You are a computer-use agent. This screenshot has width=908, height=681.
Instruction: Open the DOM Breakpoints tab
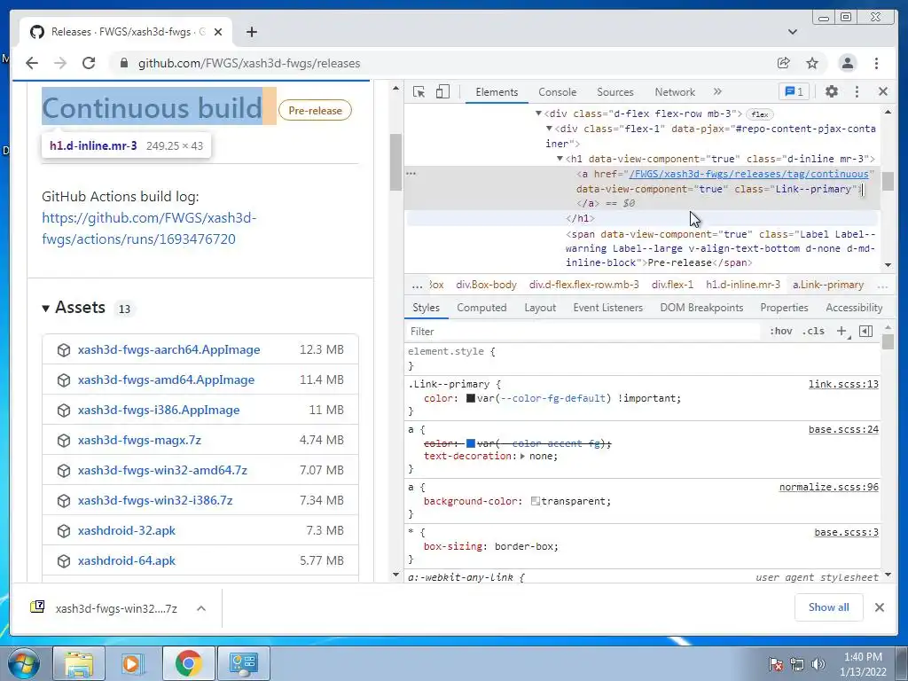click(x=701, y=308)
